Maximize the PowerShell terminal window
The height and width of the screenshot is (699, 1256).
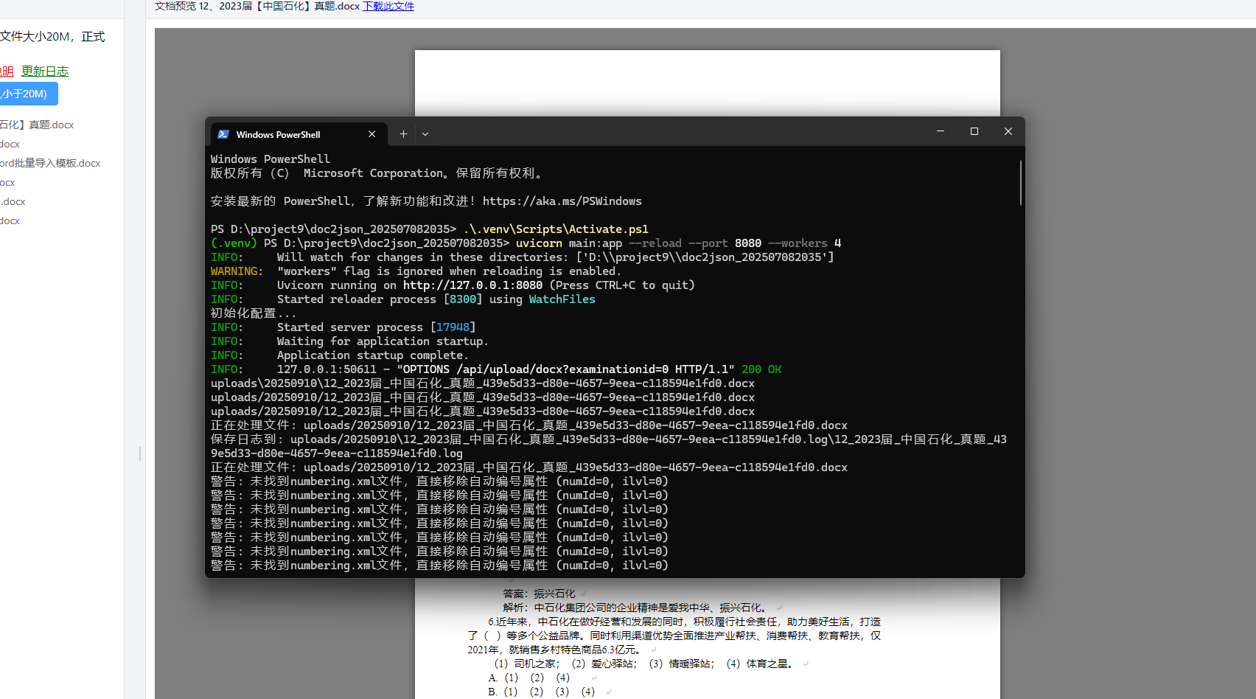(x=974, y=131)
